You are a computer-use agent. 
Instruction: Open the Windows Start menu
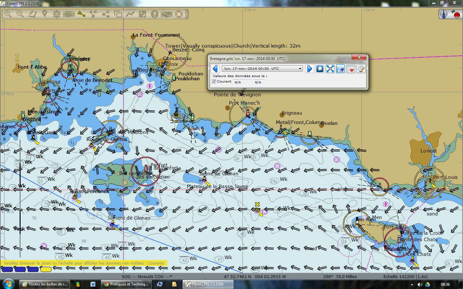pos(8,284)
